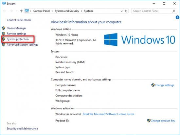Click Change product key link
The height and width of the screenshot is (135, 180).
[x=163, y=121]
